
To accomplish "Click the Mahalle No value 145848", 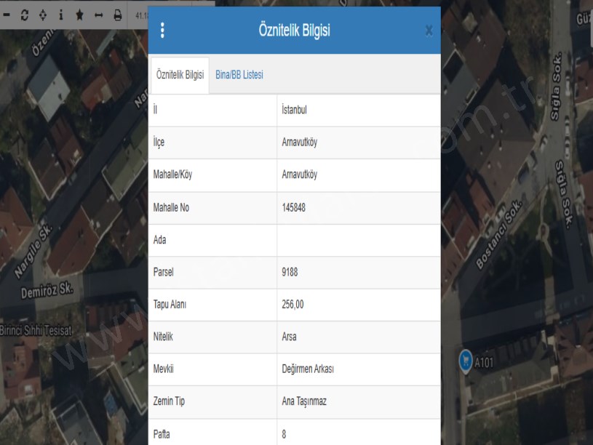I will (293, 207).
